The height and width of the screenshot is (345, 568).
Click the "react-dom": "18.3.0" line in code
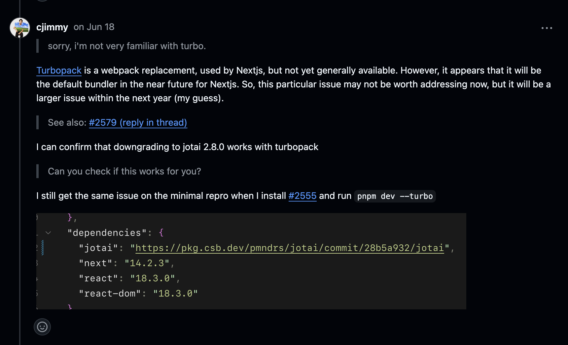[x=138, y=294]
